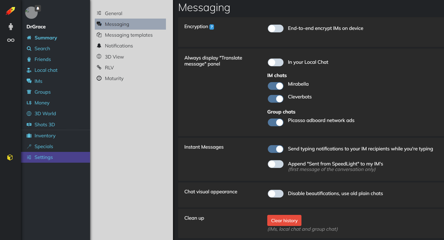Image resolution: width=444 pixels, height=240 pixels.
Task: Open the avatar figure icon in left rail
Action: [11, 27]
